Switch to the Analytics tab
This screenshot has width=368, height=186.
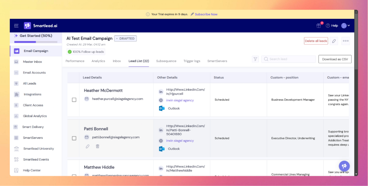click(98, 61)
